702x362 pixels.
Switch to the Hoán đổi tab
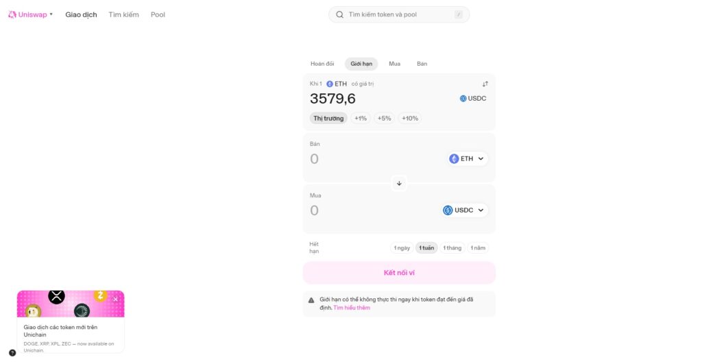pyautogui.click(x=322, y=64)
